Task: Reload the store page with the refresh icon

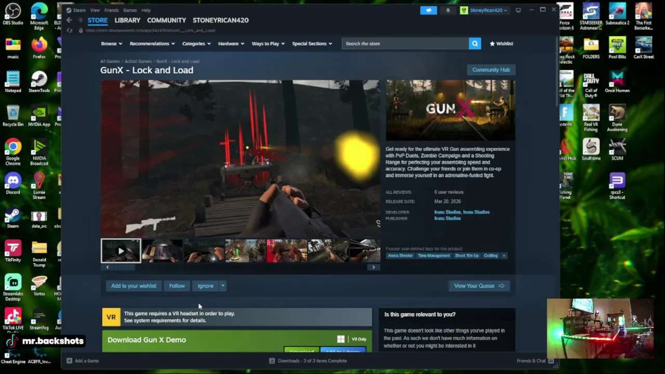Action: tap(69, 30)
